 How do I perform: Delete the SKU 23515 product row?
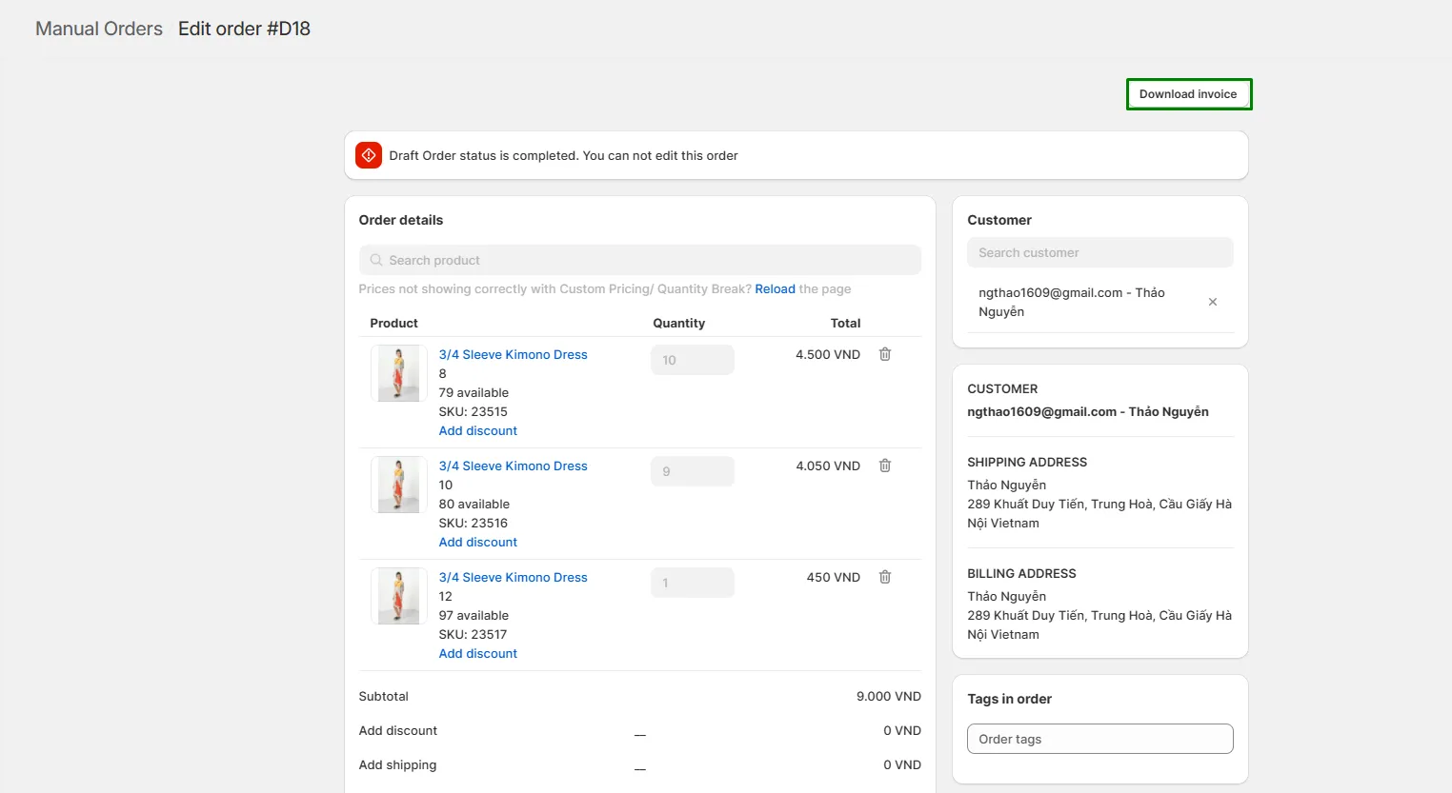(x=885, y=354)
